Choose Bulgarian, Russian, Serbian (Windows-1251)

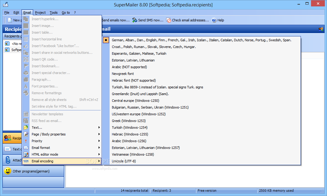click(x=201, y=107)
